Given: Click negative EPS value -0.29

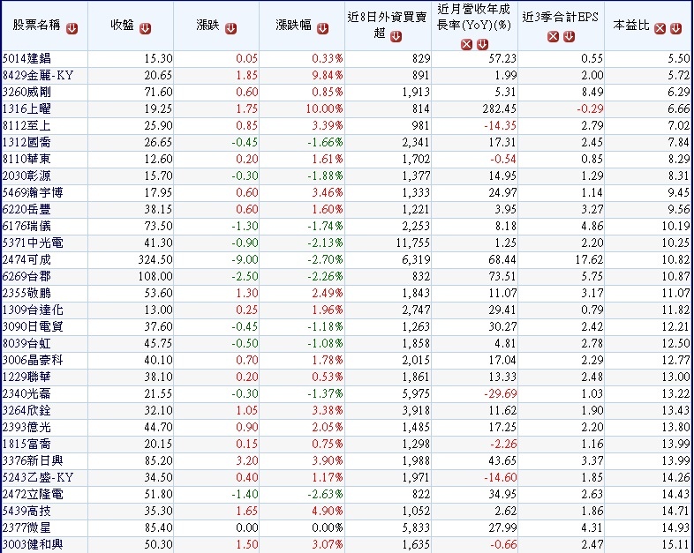Looking at the screenshot, I should click(x=590, y=108).
